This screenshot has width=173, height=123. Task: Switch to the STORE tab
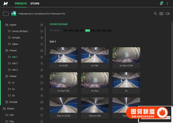pyautogui.click(x=35, y=3)
